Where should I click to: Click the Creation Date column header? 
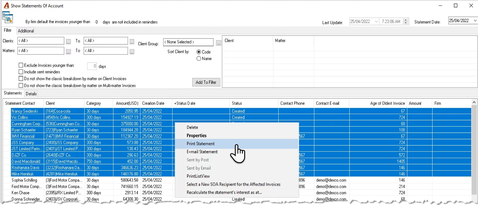click(156, 103)
